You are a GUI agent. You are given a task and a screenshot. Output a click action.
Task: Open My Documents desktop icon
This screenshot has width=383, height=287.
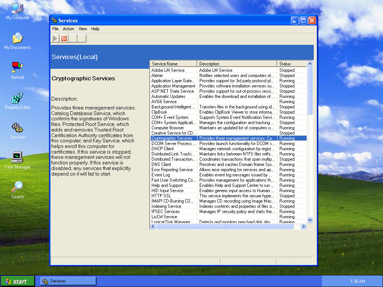18,41
